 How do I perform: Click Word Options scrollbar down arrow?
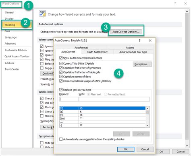click(187, 146)
